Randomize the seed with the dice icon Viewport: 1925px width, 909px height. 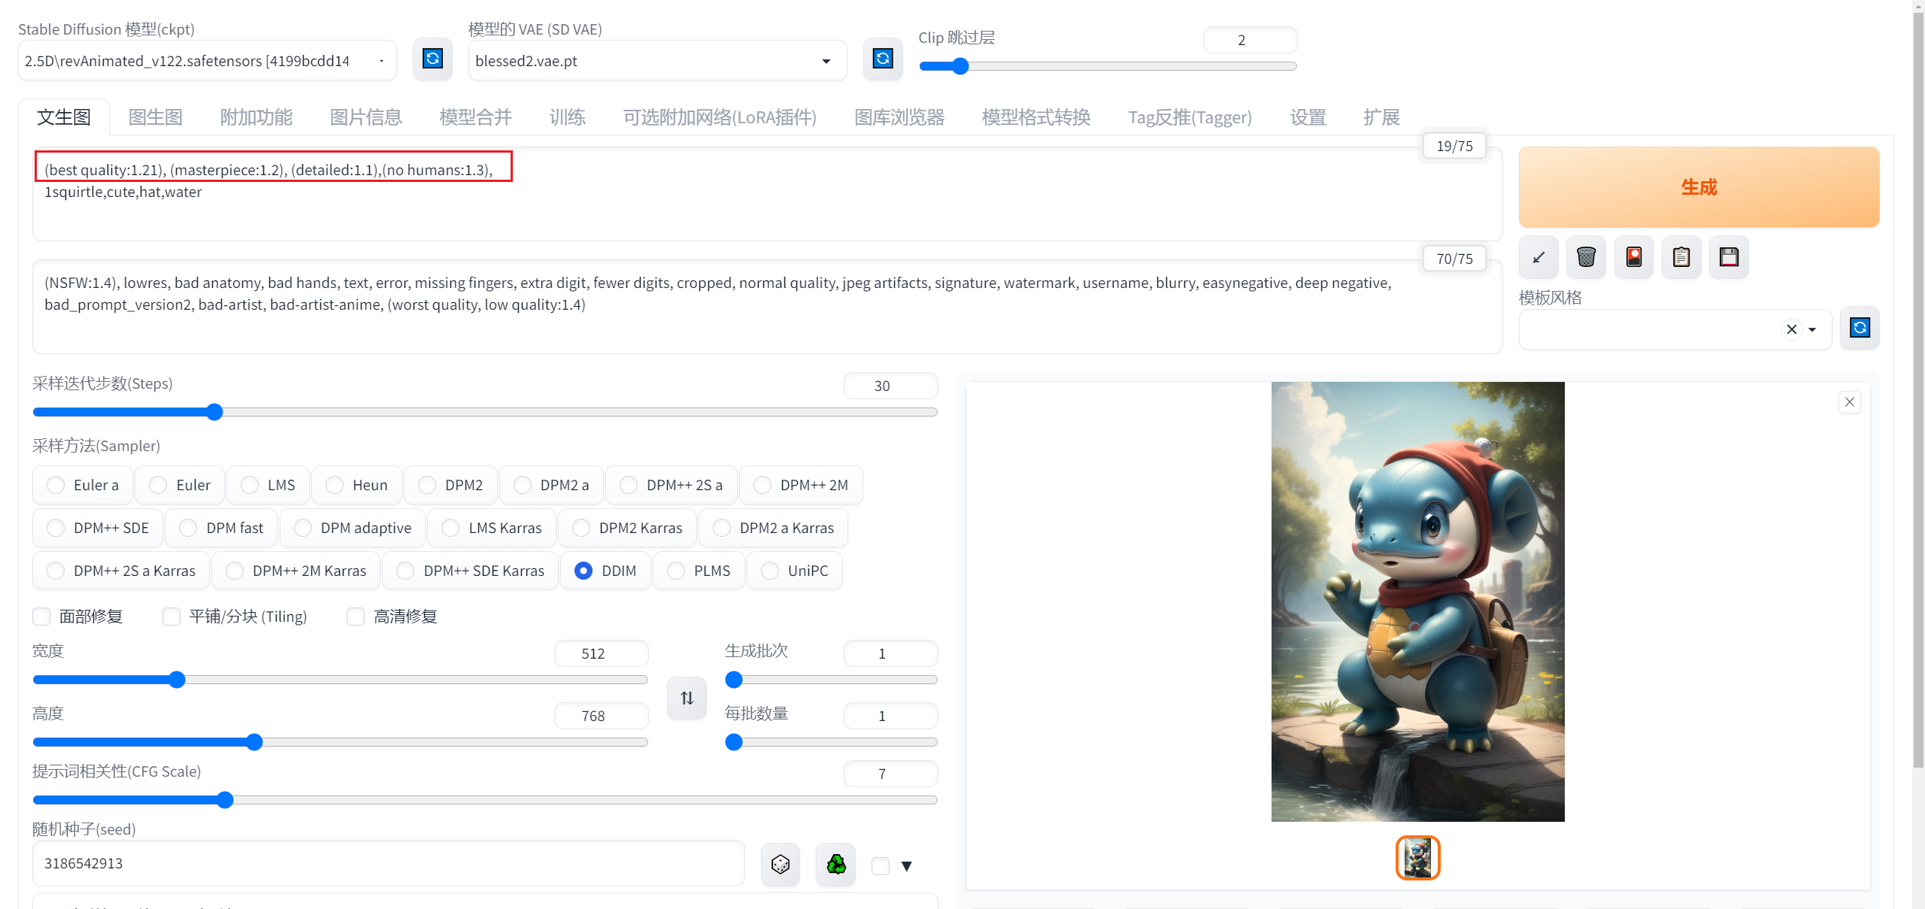(781, 865)
